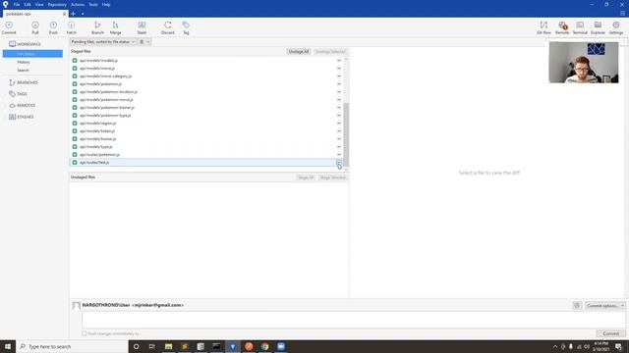Open the Help menu
The height and width of the screenshot is (353, 629).
(x=106, y=4)
